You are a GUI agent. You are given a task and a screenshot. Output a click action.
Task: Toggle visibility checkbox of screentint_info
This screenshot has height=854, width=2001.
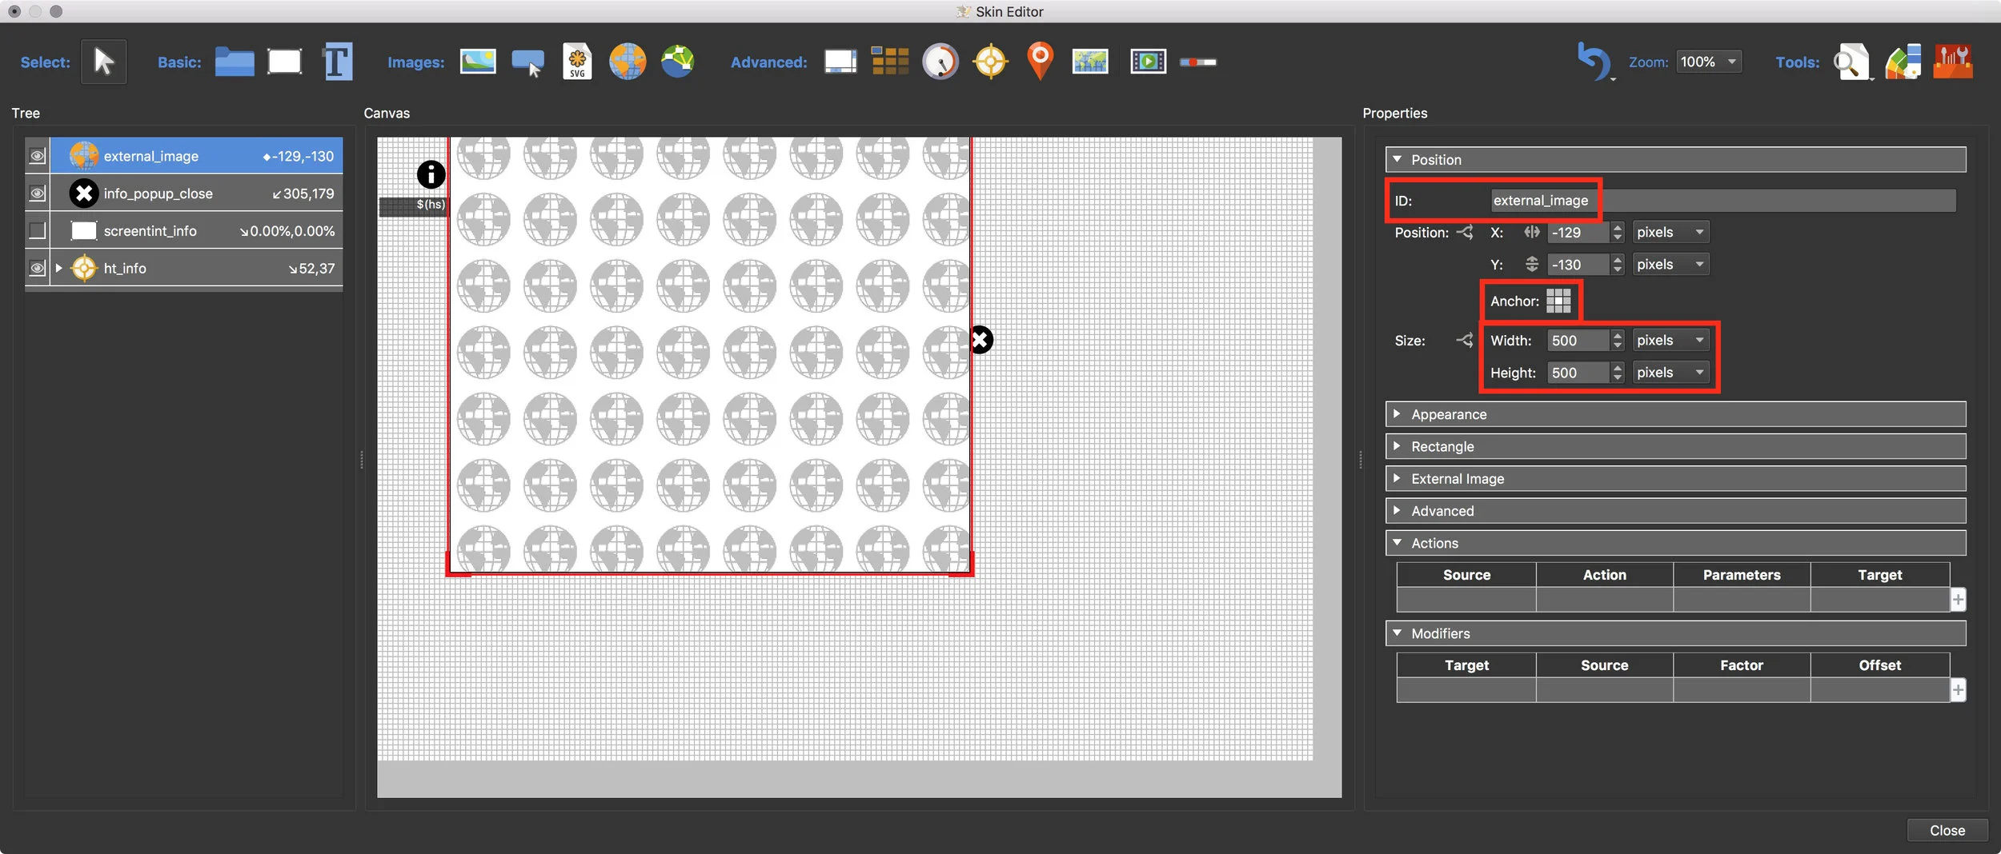(37, 230)
